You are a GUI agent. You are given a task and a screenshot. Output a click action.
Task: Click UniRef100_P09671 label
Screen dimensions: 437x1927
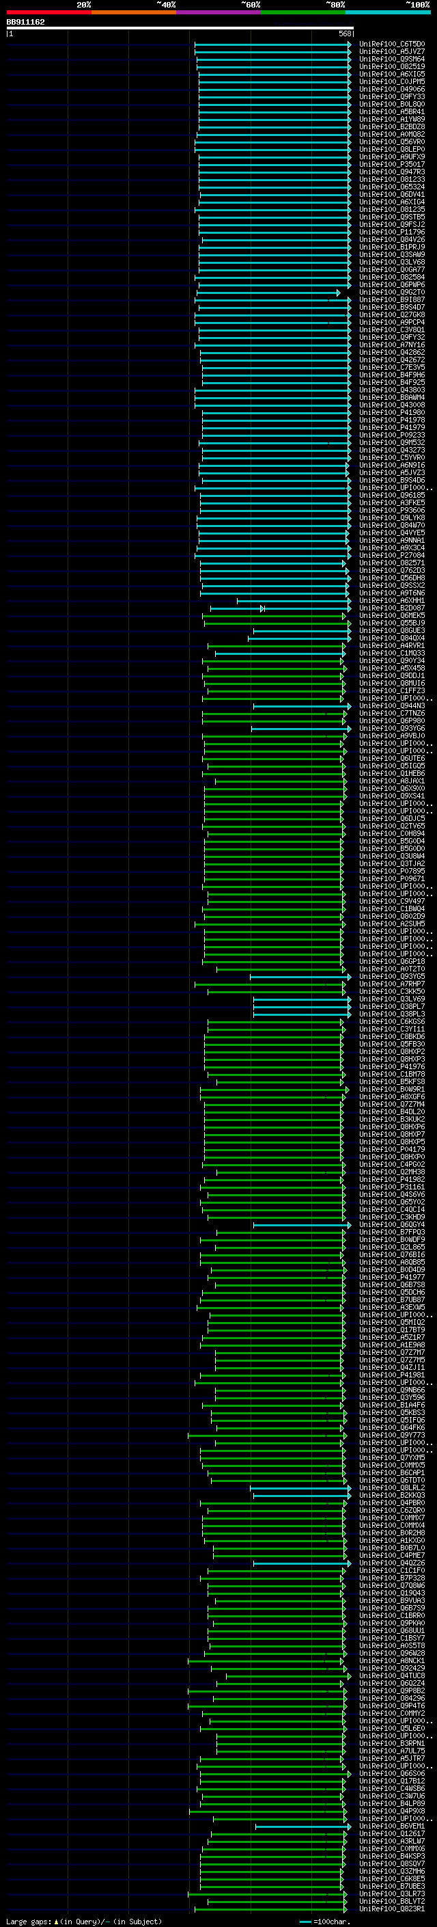[392, 878]
